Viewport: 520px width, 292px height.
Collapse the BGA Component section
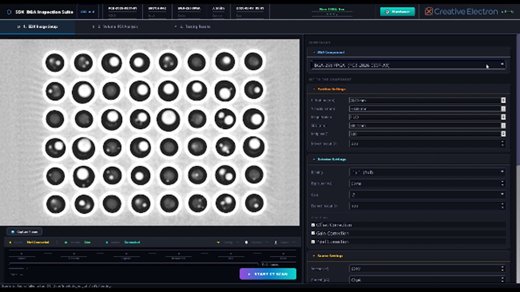pos(409,52)
